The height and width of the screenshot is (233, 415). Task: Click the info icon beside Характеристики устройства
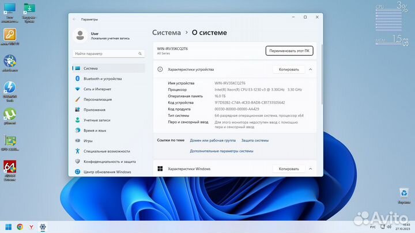coord(160,69)
